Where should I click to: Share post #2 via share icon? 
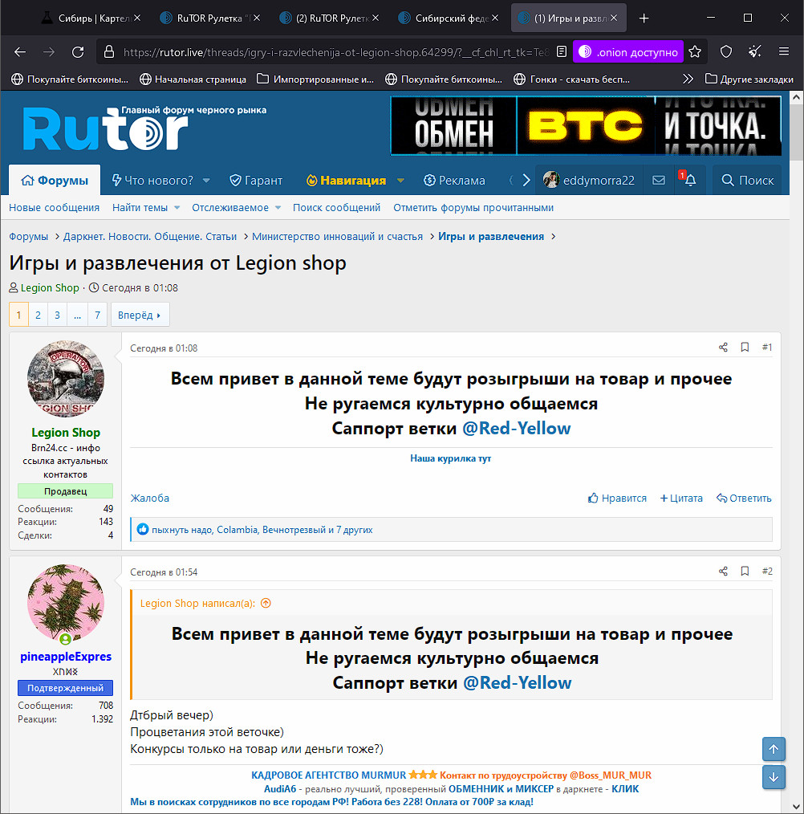click(x=723, y=571)
